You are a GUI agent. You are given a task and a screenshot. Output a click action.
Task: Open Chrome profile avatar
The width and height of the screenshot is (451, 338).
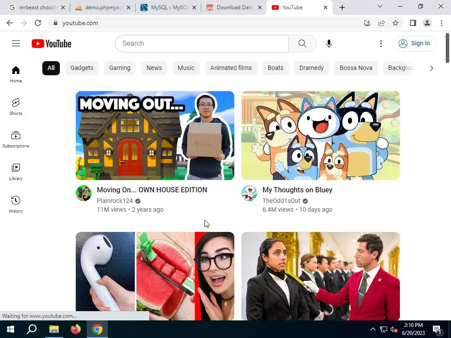click(x=427, y=23)
